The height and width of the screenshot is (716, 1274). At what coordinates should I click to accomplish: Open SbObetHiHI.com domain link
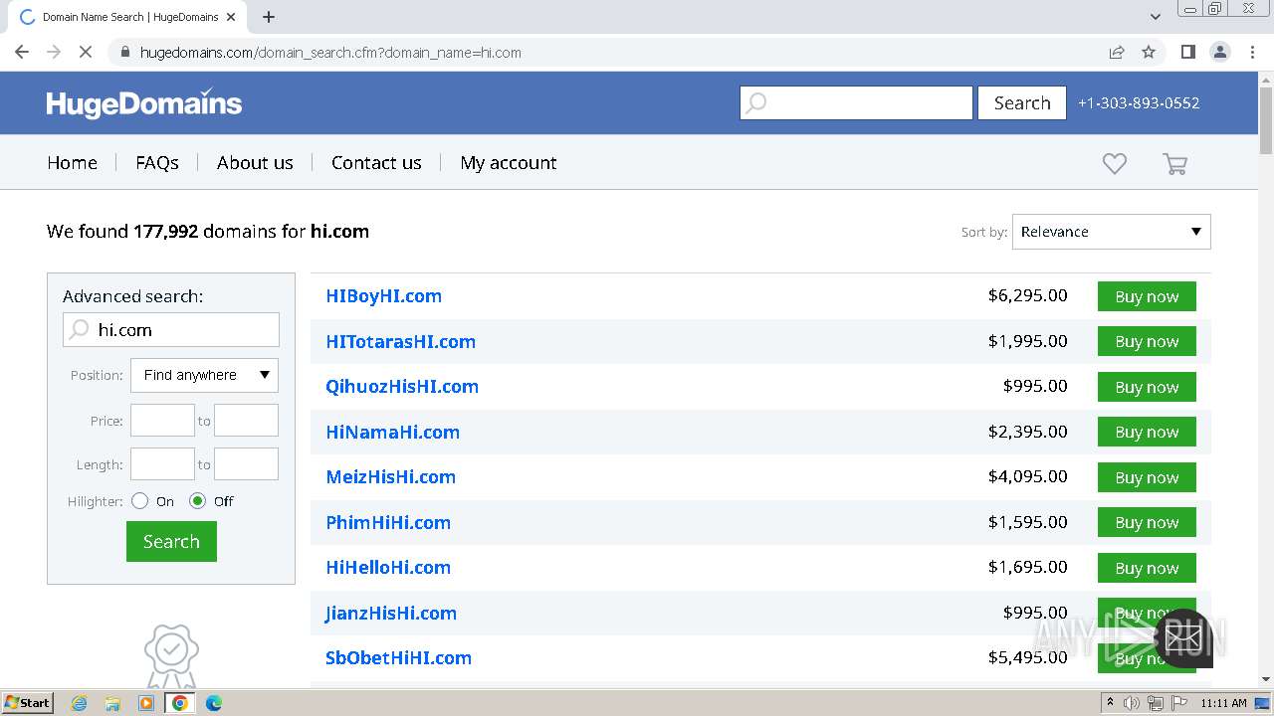pyautogui.click(x=399, y=657)
